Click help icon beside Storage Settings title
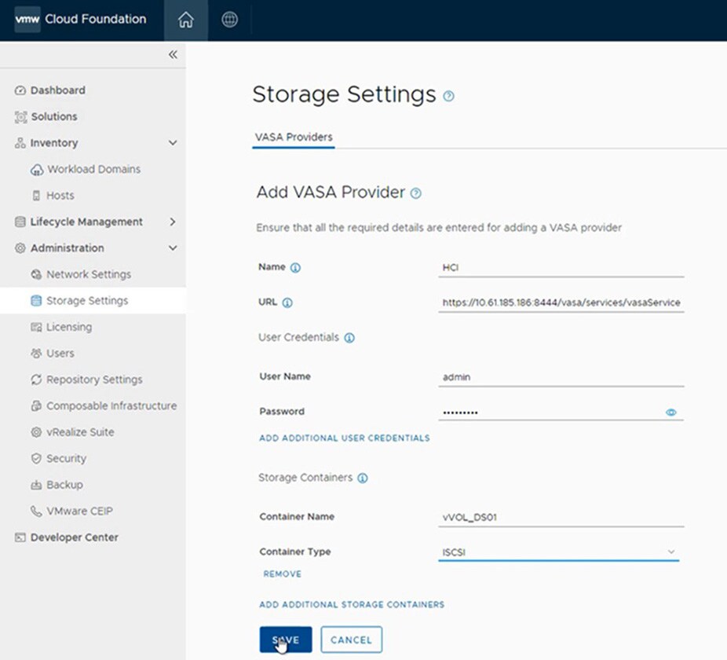 pyautogui.click(x=448, y=97)
